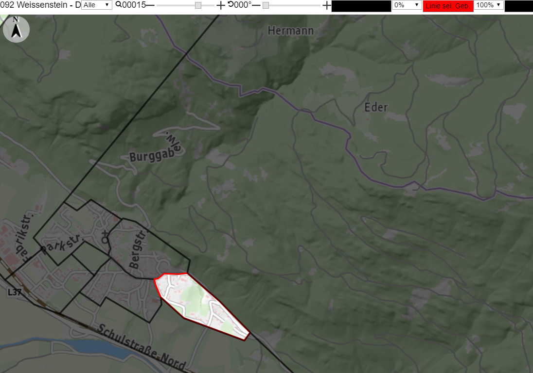Increase rotation with the plus icon
Image resolution: width=533 pixels, height=373 pixels.
pyautogui.click(x=327, y=5)
